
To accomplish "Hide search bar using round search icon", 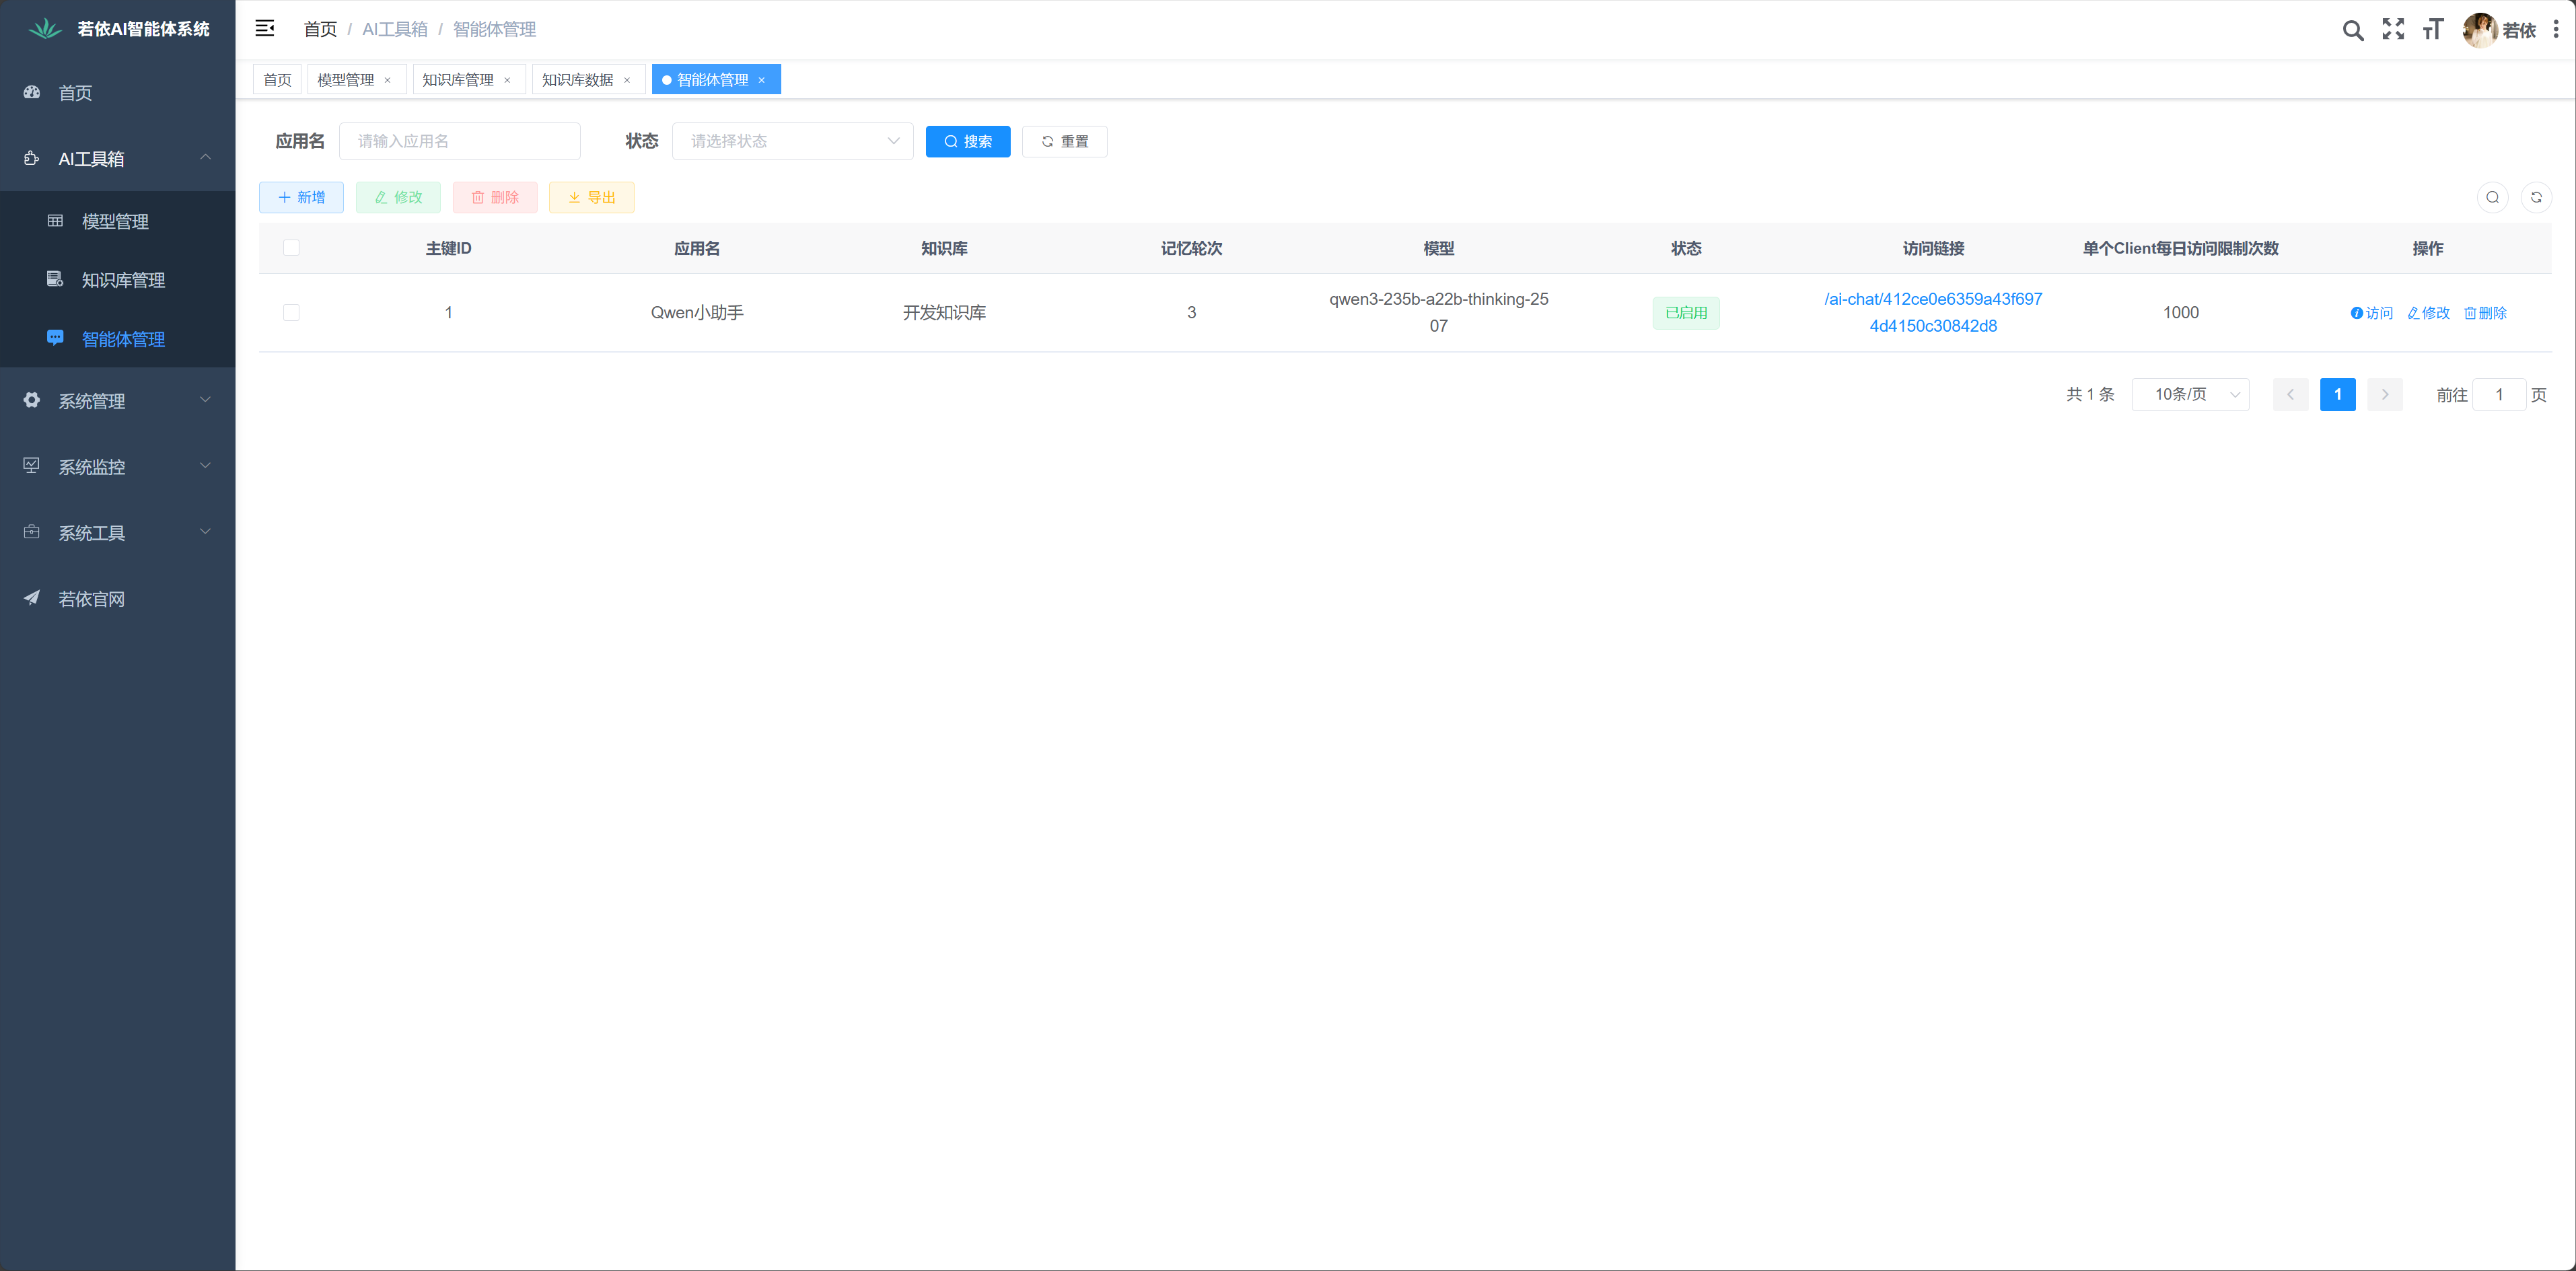I will point(2492,197).
